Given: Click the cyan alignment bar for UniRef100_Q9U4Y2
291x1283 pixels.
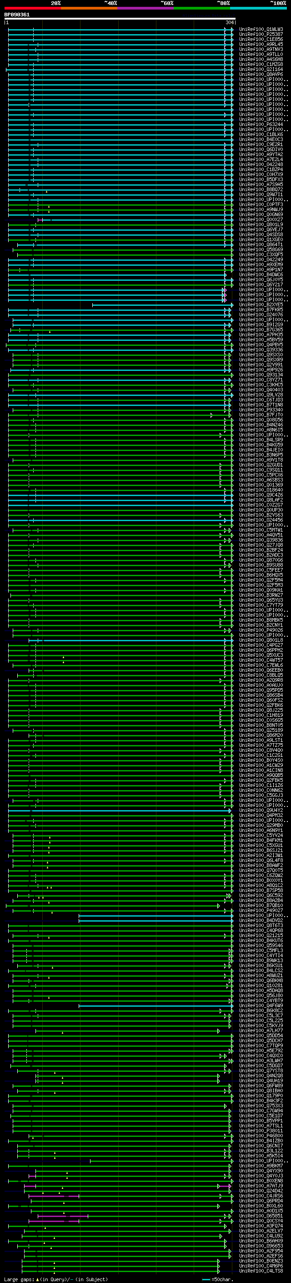Looking at the screenshot, I should click(120, 810).
